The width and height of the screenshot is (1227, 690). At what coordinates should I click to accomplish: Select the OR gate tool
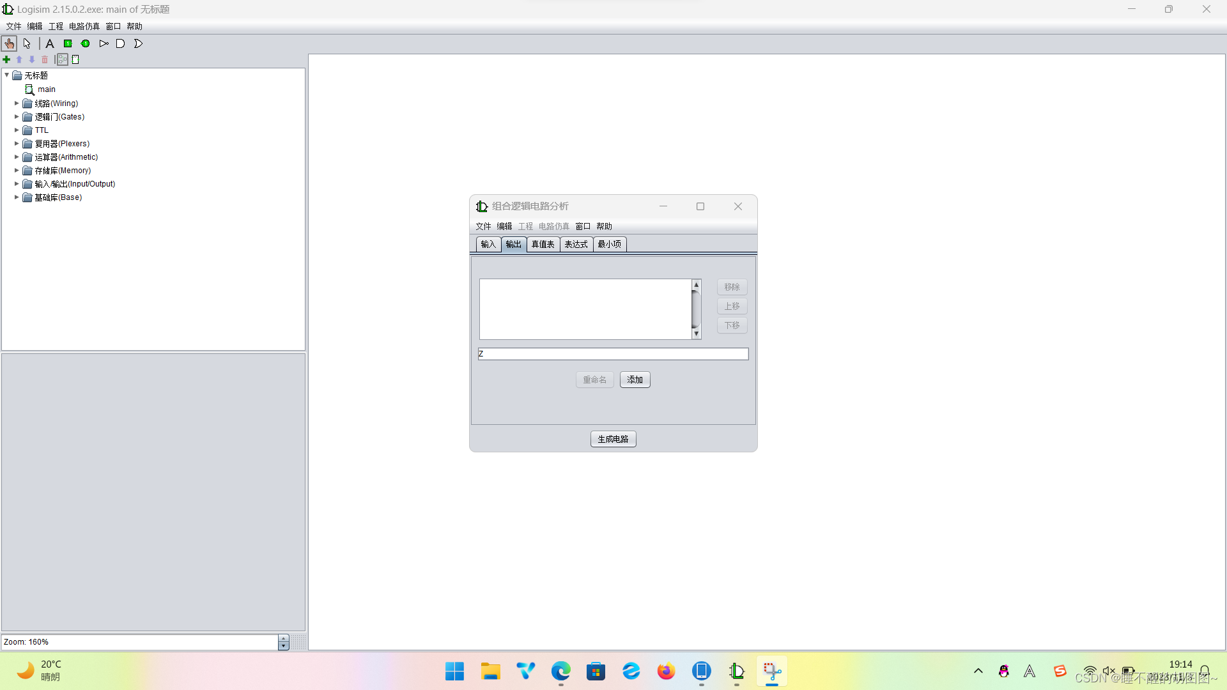tap(138, 43)
